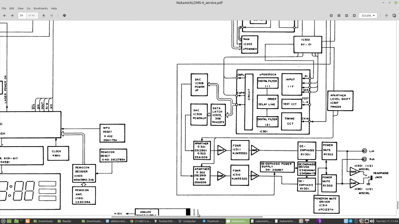This screenshot has width=399, height=224.
Task: Click the TIMING CCT block
Action: click(292, 121)
